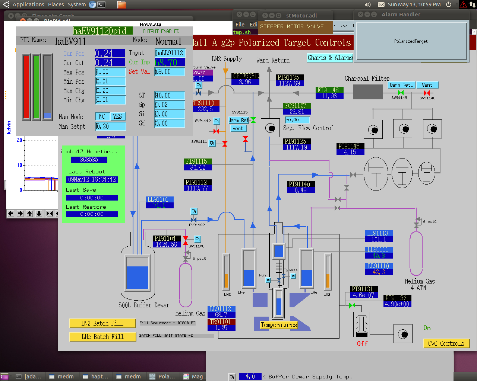This screenshot has width=477, height=381.
Task: Click the iocha13 Heartbeat value 368585
Action: (x=89, y=160)
